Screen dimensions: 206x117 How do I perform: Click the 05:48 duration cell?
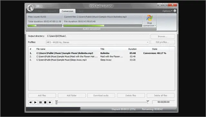pyautogui.click(x=133, y=53)
